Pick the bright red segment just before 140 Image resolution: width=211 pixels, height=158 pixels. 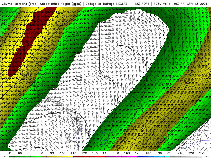tap(103, 157)
